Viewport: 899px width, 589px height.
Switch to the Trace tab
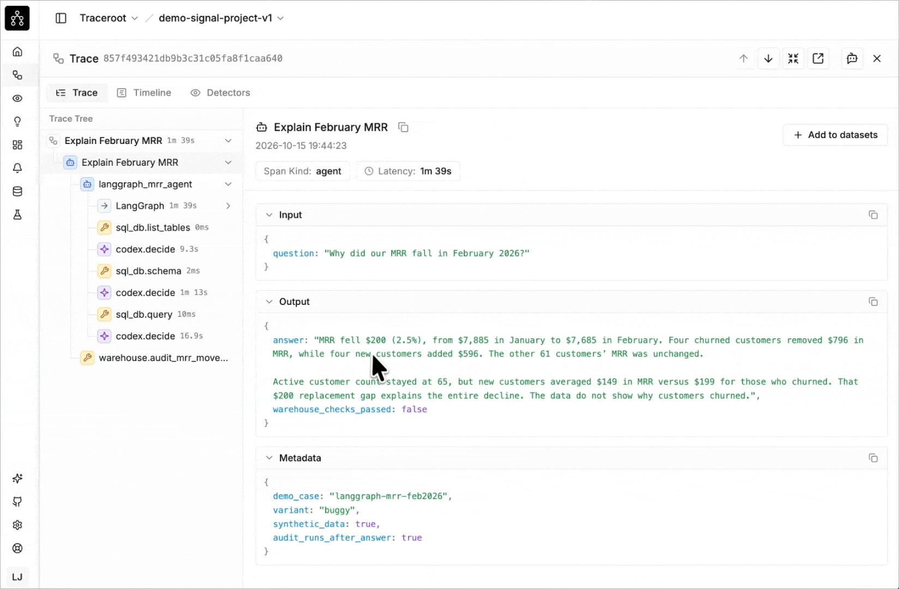tap(77, 93)
